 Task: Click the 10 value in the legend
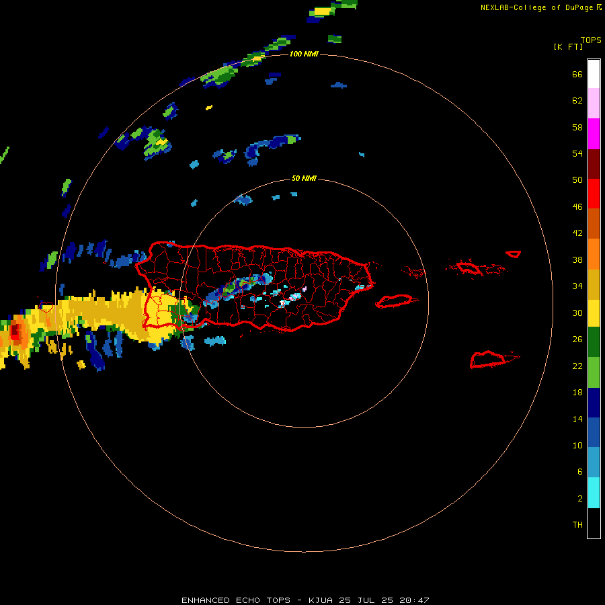(577, 445)
